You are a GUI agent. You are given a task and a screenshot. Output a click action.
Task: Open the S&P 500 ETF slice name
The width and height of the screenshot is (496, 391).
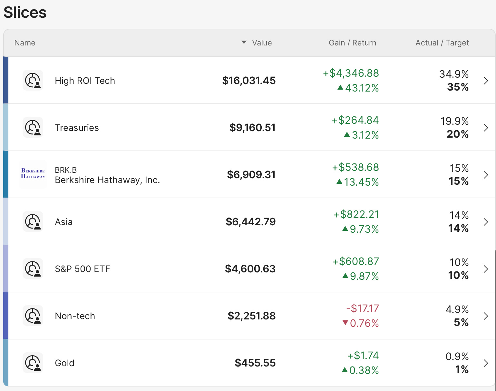pos(83,269)
